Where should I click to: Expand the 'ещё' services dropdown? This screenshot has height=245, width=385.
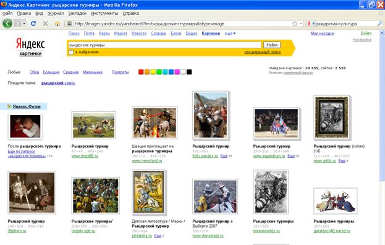click(230, 33)
